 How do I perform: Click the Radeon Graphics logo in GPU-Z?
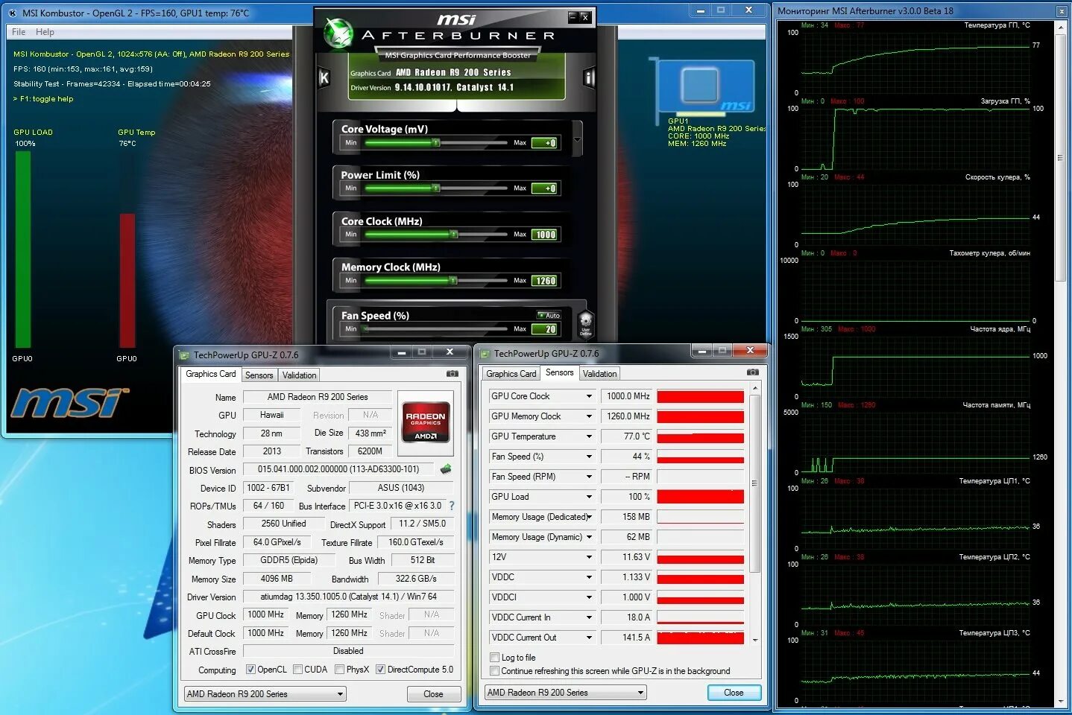[425, 423]
